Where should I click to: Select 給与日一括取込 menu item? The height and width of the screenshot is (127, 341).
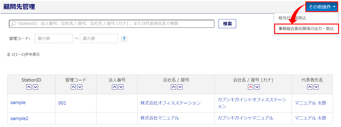pyautogui.click(x=292, y=18)
